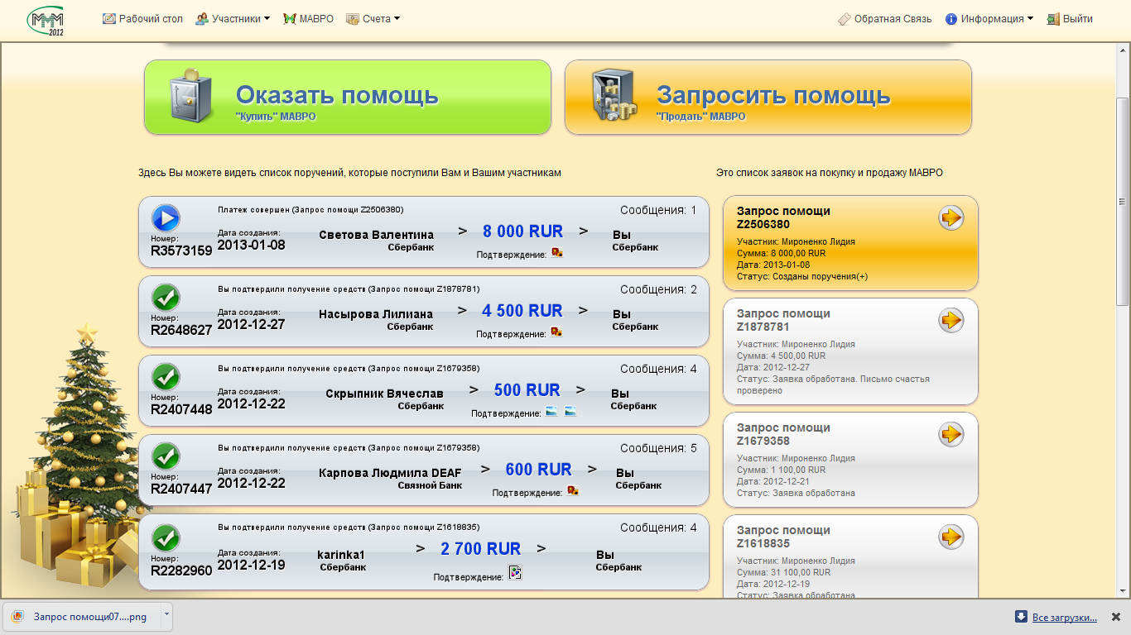Select the 8 000 RUR amount
Screen dimensions: 1131x635
[x=523, y=232]
